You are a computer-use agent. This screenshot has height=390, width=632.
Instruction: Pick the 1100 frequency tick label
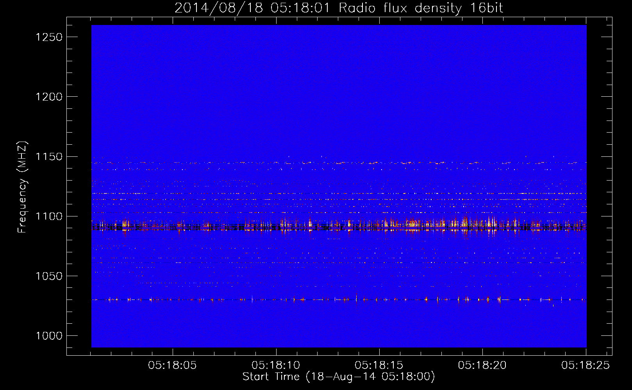pyautogui.click(x=49, y=216)
